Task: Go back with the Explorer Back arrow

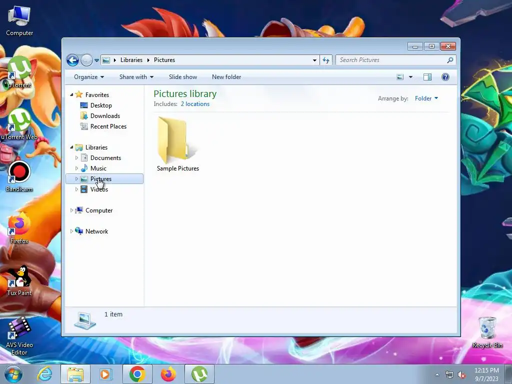Action: pyautogui.click(x=72, y=60)
